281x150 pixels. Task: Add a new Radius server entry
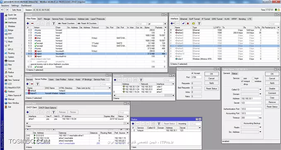tap(133, 124)
